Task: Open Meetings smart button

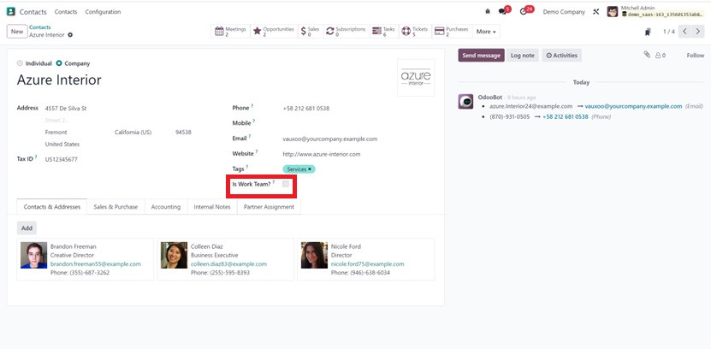Action: point(230,32)
